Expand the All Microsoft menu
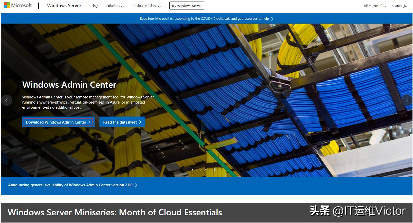The height and width of the screenshot is (223, 413). coord(375,6)
